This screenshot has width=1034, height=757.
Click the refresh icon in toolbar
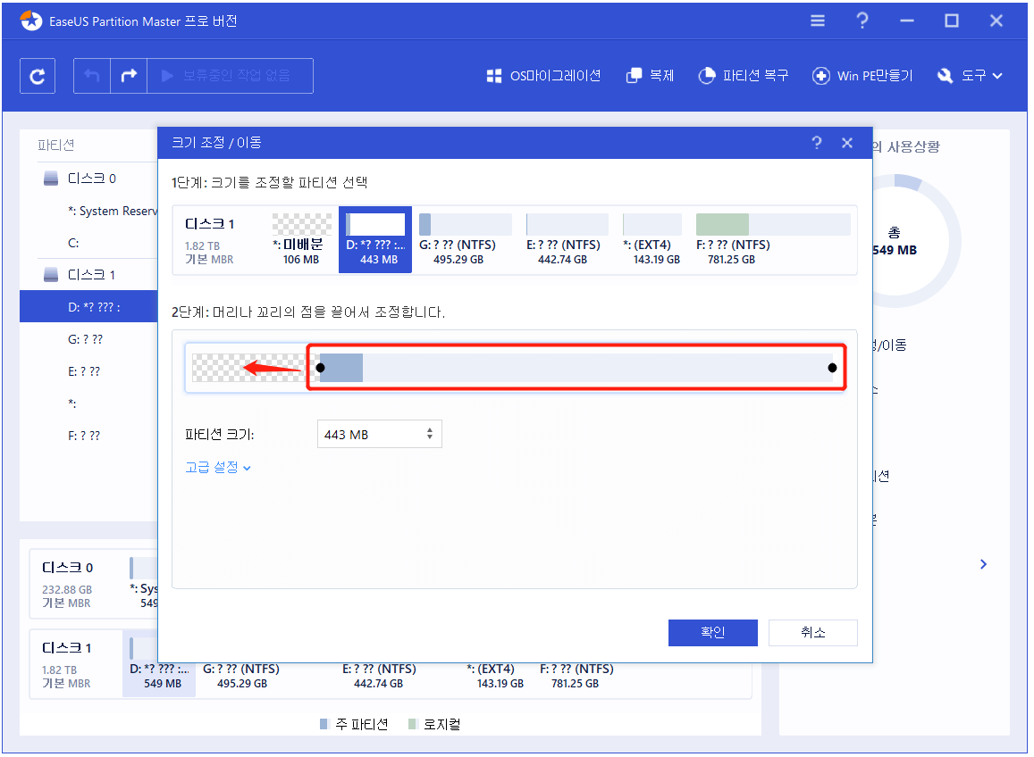(38, 77)
